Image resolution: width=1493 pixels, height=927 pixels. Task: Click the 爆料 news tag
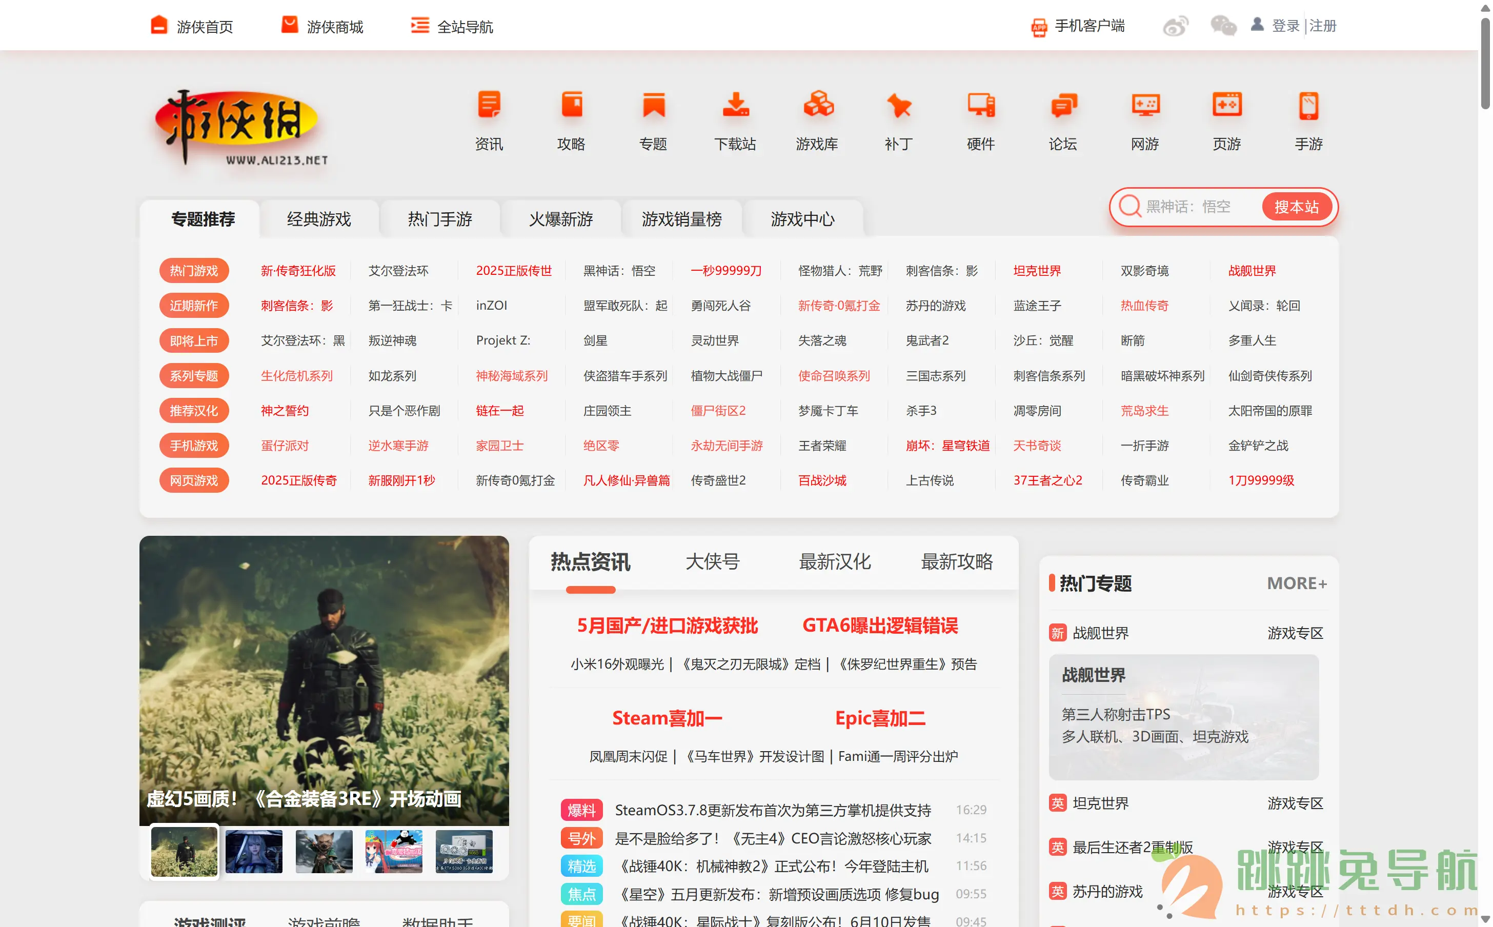(x=581, y=810)
